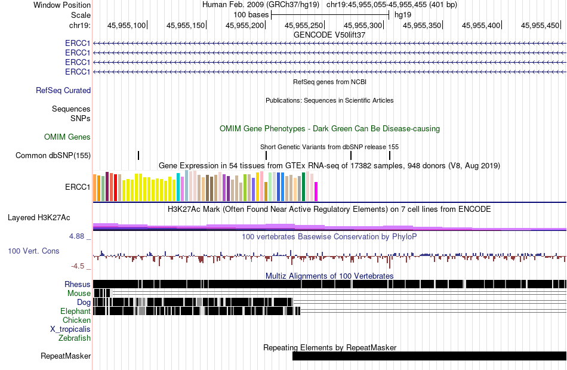Open Publications: Sequences in Scientific Articles title
Screen dimensions: 567x370
329,100
